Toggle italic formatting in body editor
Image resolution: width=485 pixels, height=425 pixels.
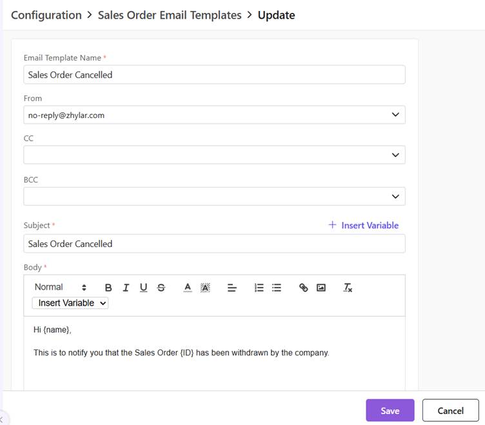coord(126,288)
